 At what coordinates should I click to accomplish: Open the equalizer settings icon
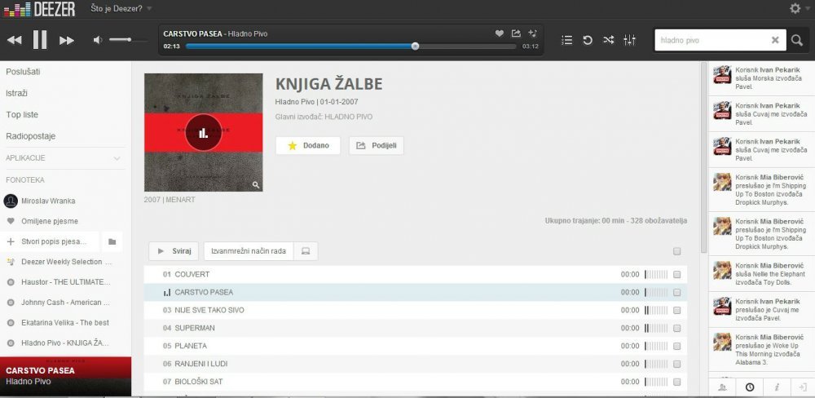click(x=629, y=40)
